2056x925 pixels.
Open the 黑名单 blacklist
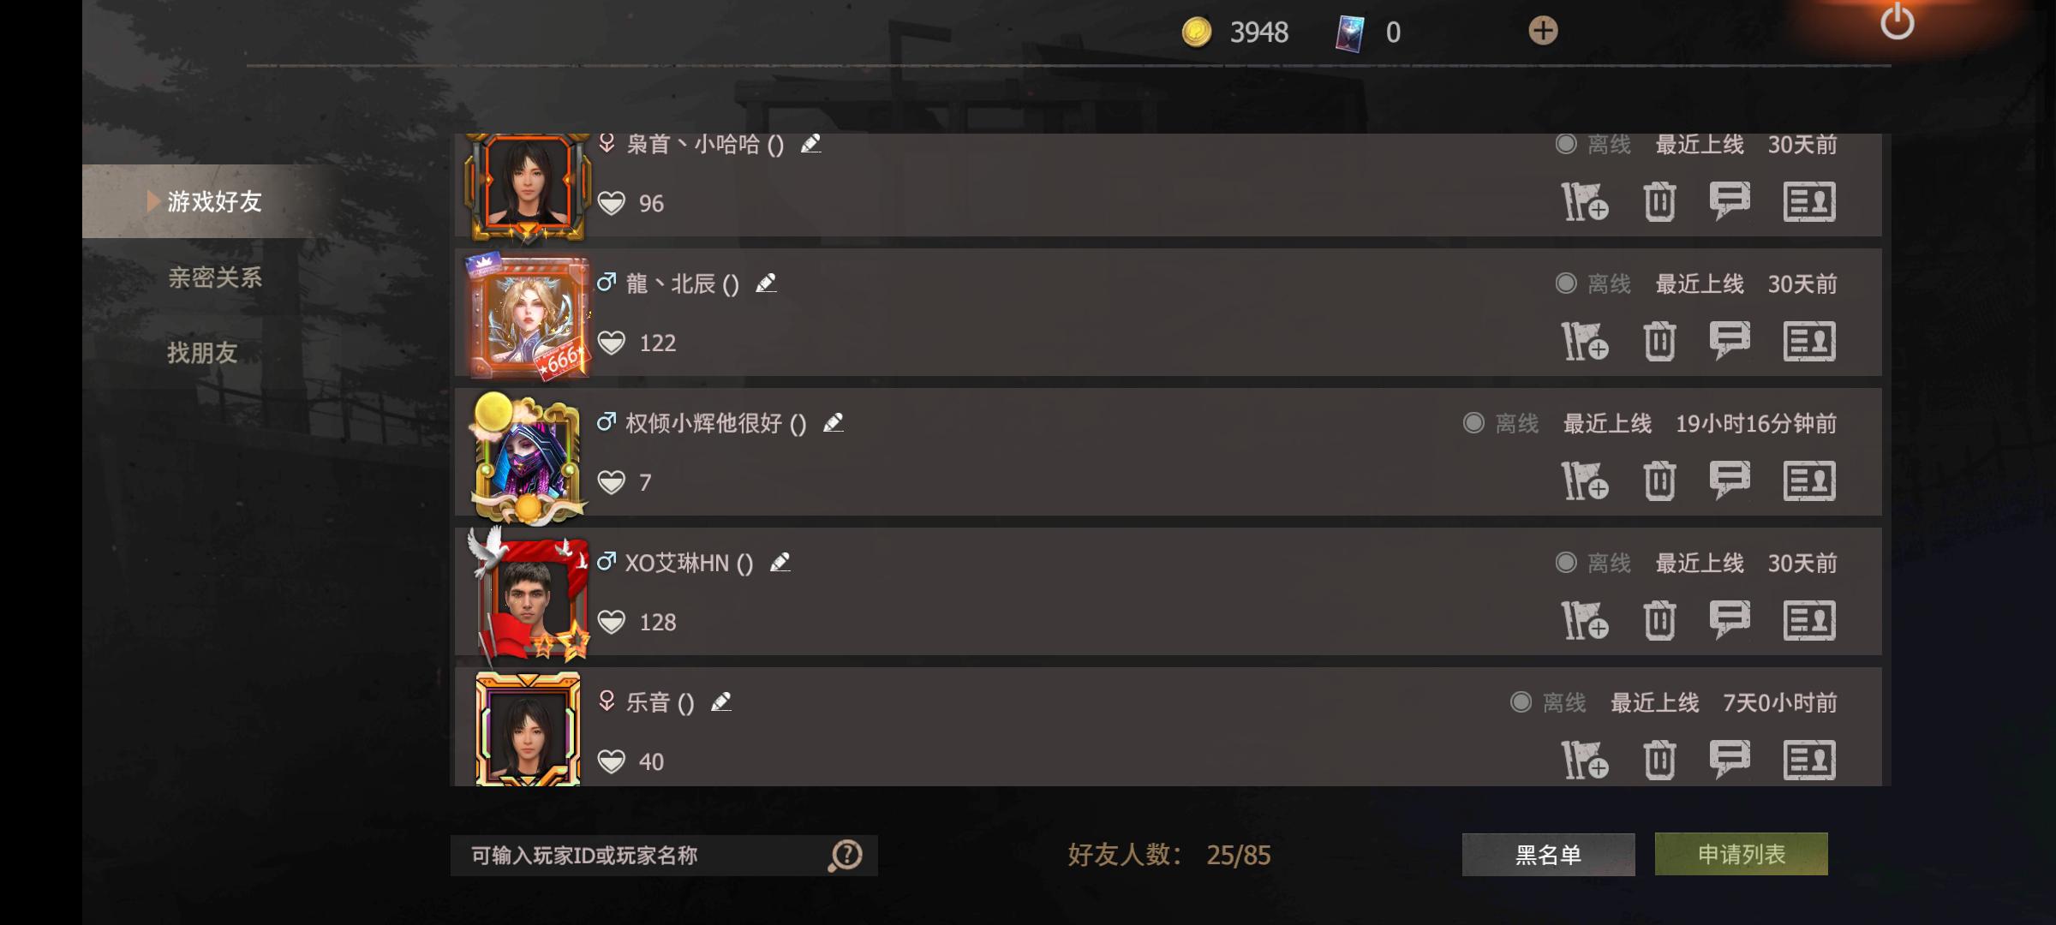pos(1548,854)
